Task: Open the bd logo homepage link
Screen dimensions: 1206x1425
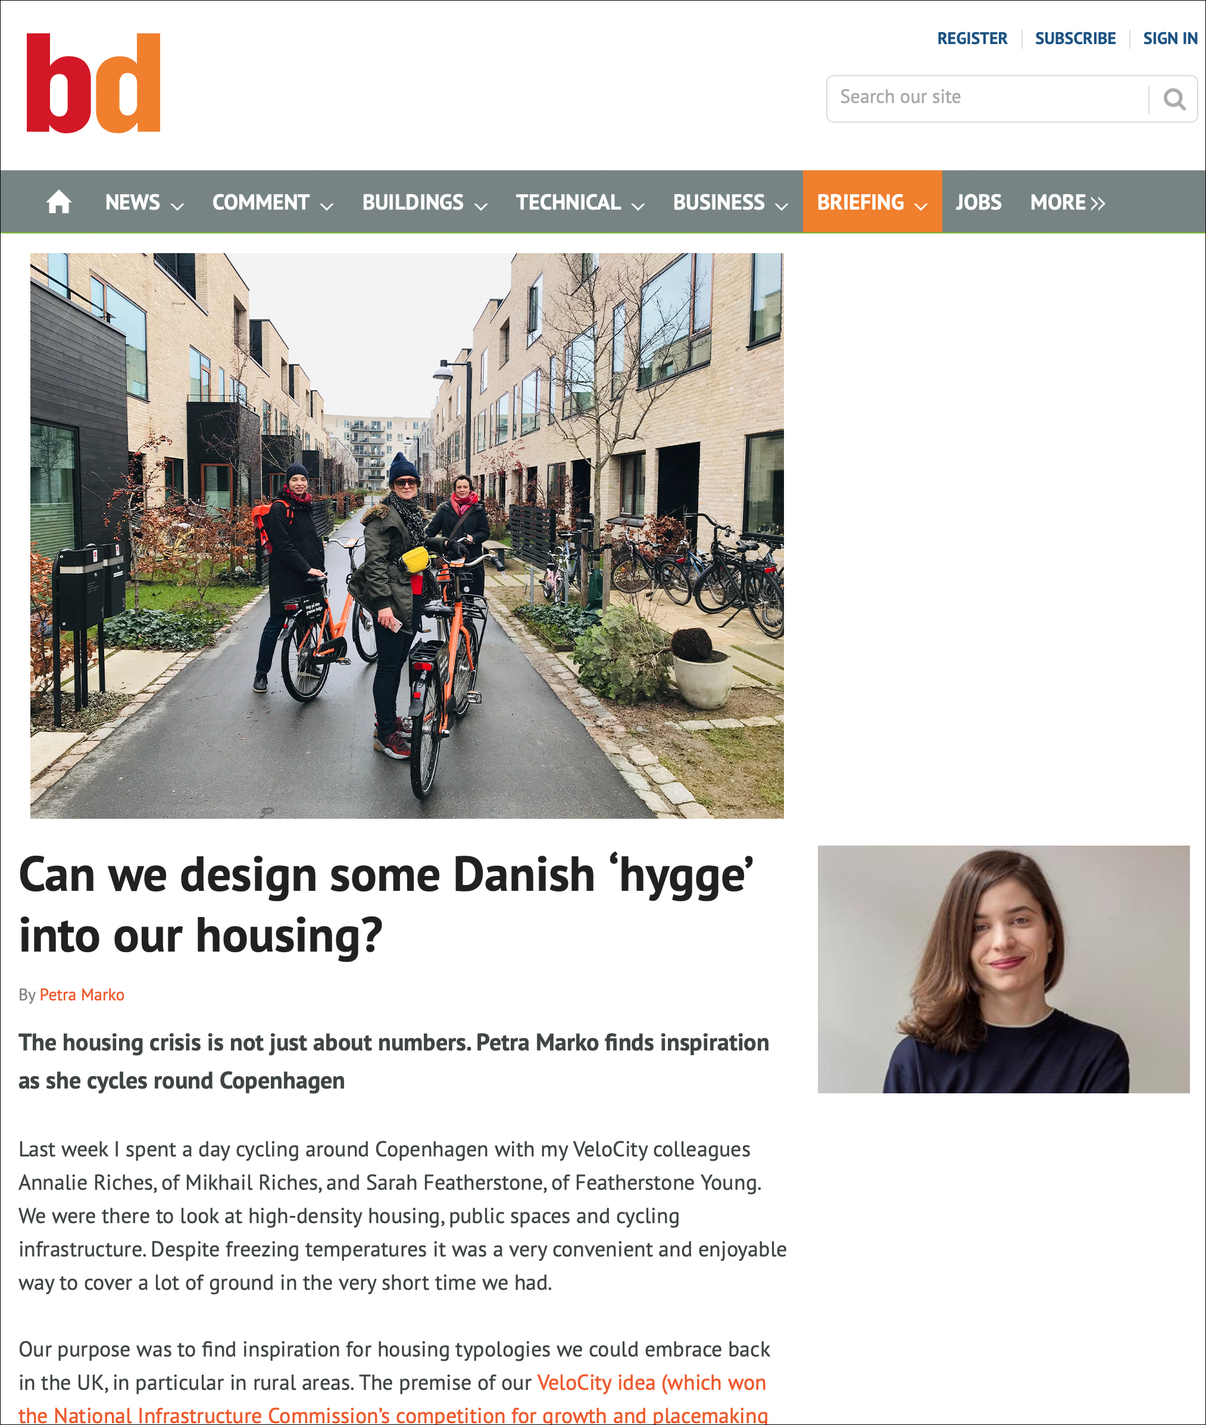Action: click(x=93, y=83)
